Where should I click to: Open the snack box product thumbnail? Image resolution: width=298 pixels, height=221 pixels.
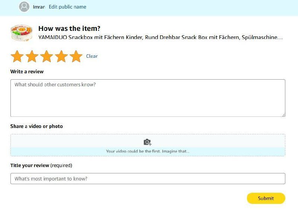pos(21,33)
